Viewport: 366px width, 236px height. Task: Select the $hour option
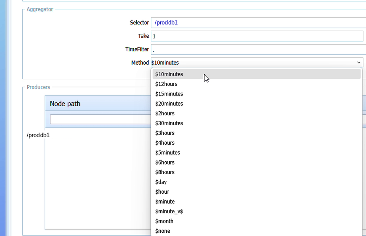[x=257, y=192]
